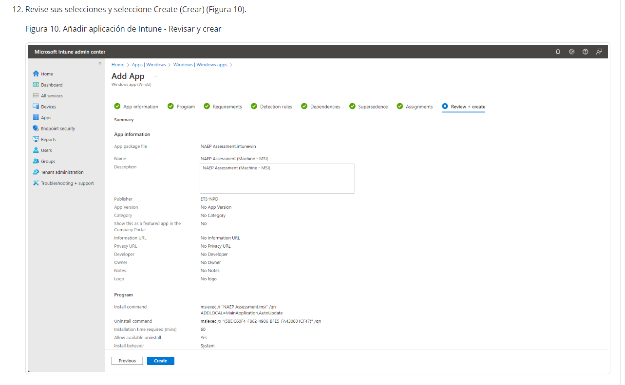Click the No Category value
The image size is (625, 385).
pyautogui.click(x=213, y=215)
